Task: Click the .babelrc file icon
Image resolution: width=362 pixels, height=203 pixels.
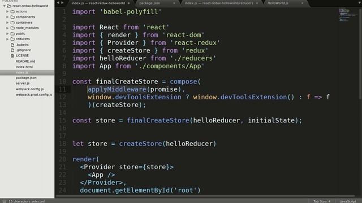Action: coord(12,45)
